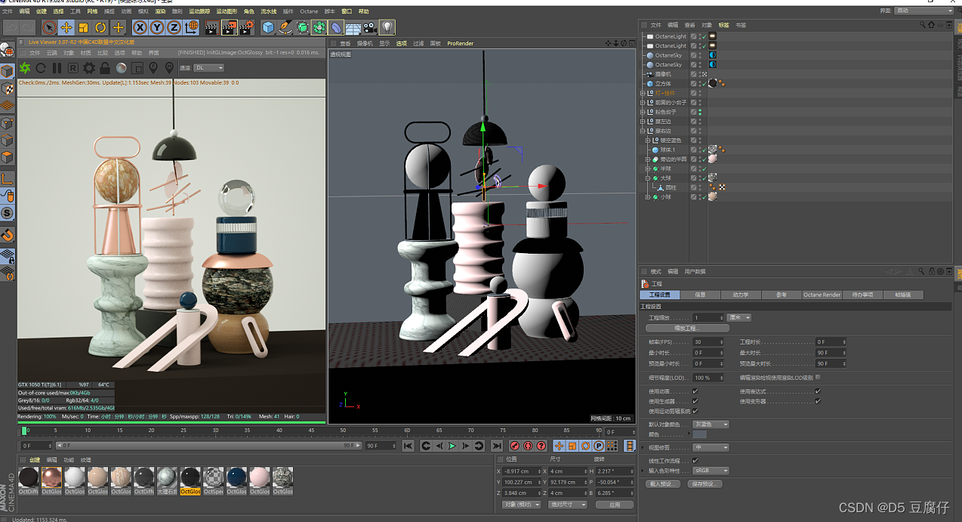Toggle Live Viewer resolution lock

pyautogui.click(x=105, y=68)
